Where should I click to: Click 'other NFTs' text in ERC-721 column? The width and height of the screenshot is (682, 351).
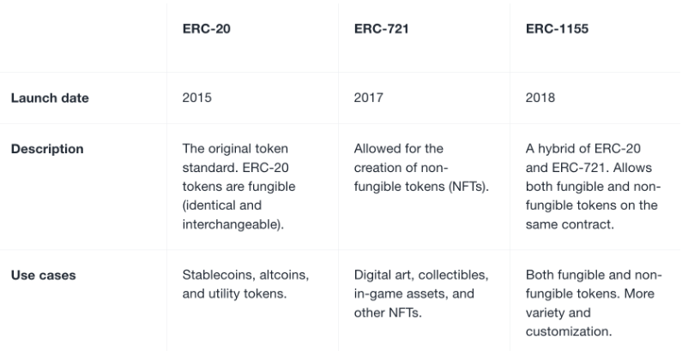click(x=388, y=312)
